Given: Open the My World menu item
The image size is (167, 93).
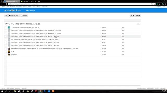Looking at the screenshot, I should tap(13, 7).
